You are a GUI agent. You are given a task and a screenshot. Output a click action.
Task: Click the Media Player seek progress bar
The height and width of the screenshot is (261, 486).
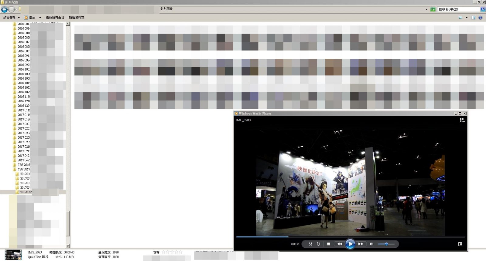(x=350, y=237)
